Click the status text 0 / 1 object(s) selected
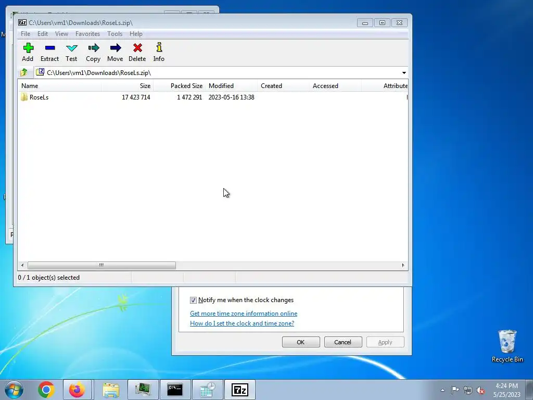This screenshot has height=400, width=533. pyautogui.click(x=48, y=278)
